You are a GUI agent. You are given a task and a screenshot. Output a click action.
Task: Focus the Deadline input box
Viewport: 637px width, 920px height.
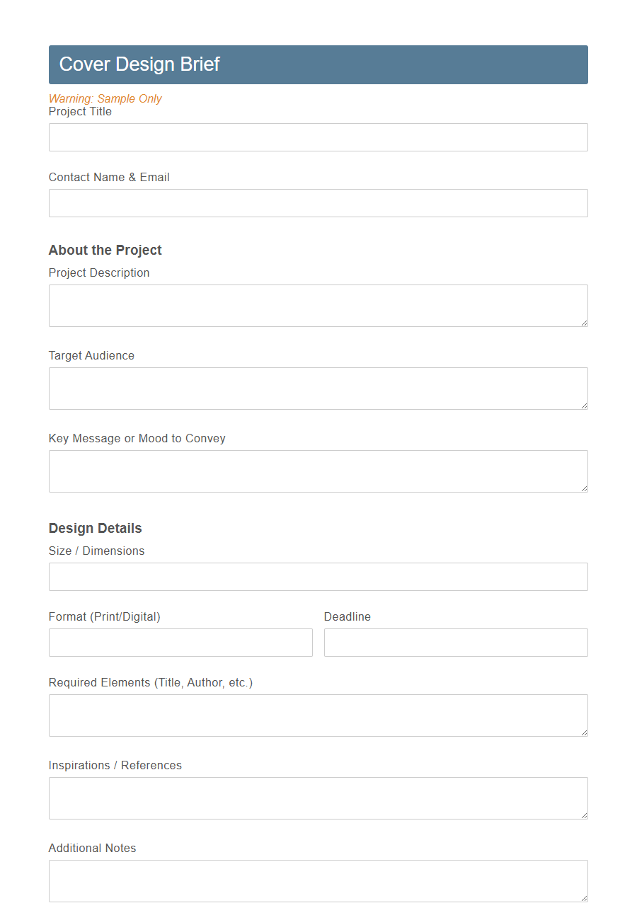click(x=455, y=642)
